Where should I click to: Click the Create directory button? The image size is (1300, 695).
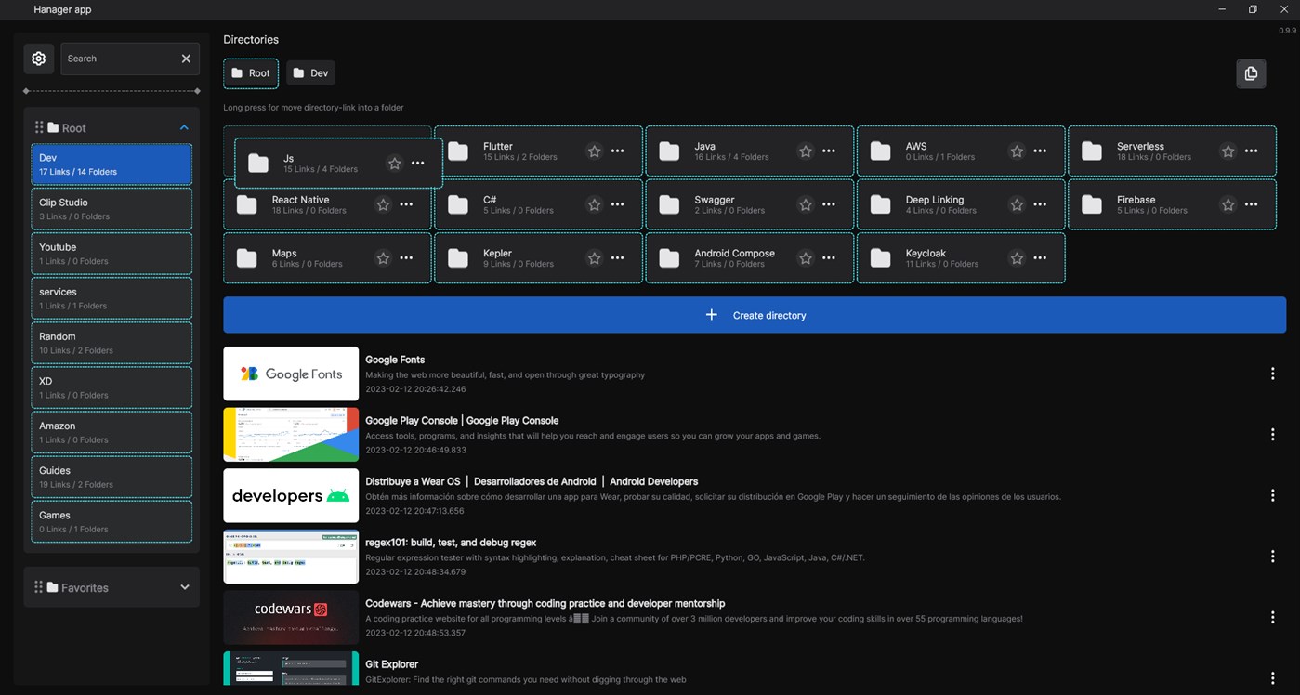[755, 315]
